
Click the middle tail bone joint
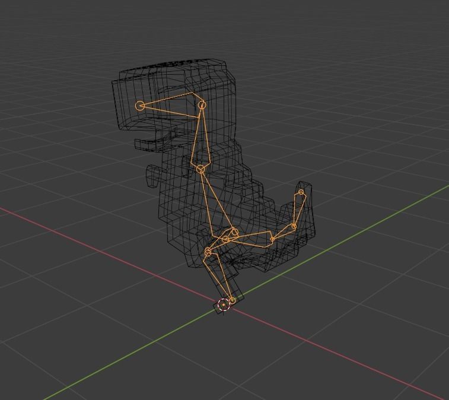pyautogui.click(x=294, y=227)
